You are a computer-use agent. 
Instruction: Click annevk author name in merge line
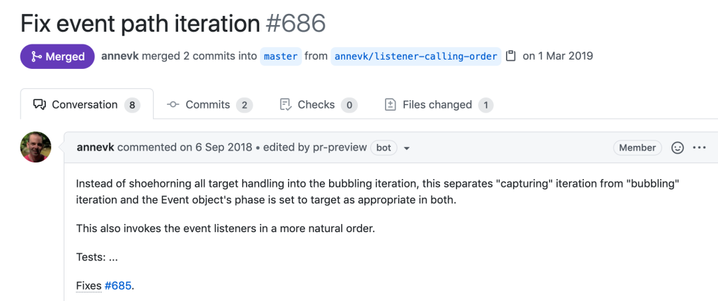120,56
